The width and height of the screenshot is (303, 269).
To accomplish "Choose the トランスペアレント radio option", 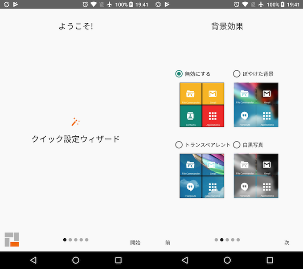I will [179, 145].
